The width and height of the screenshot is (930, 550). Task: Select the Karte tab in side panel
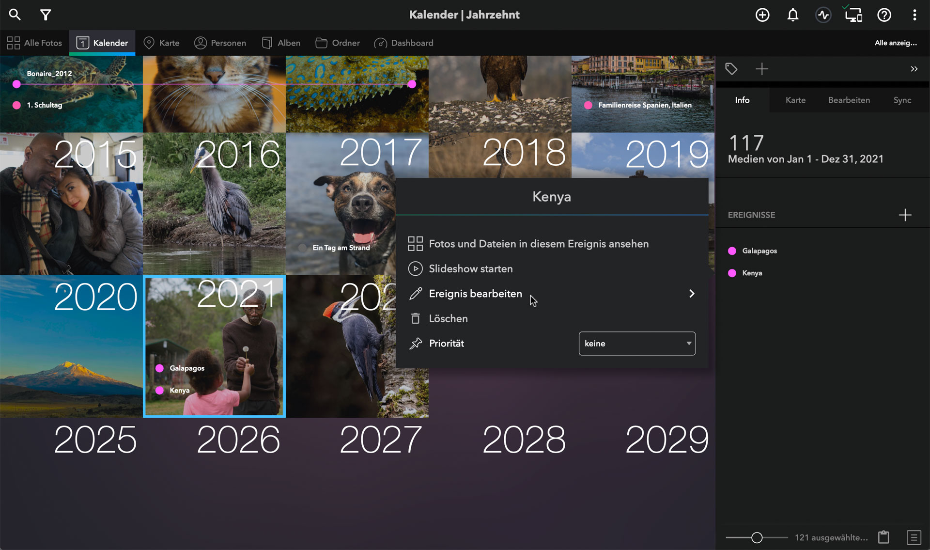[x=795, y=100]
